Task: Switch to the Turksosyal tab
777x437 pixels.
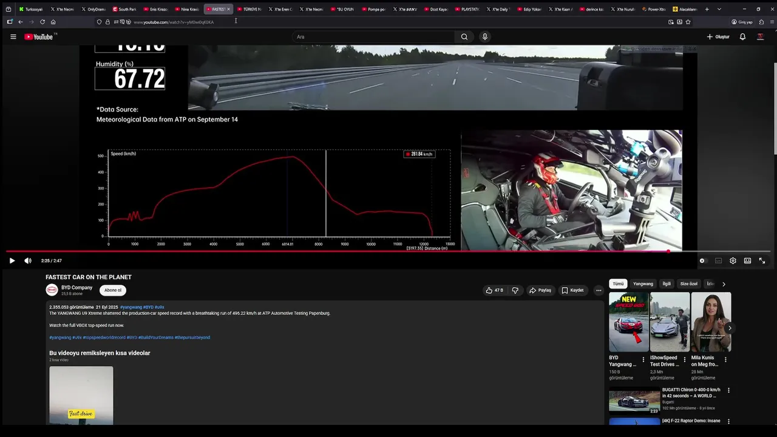Action: [30, 9]
